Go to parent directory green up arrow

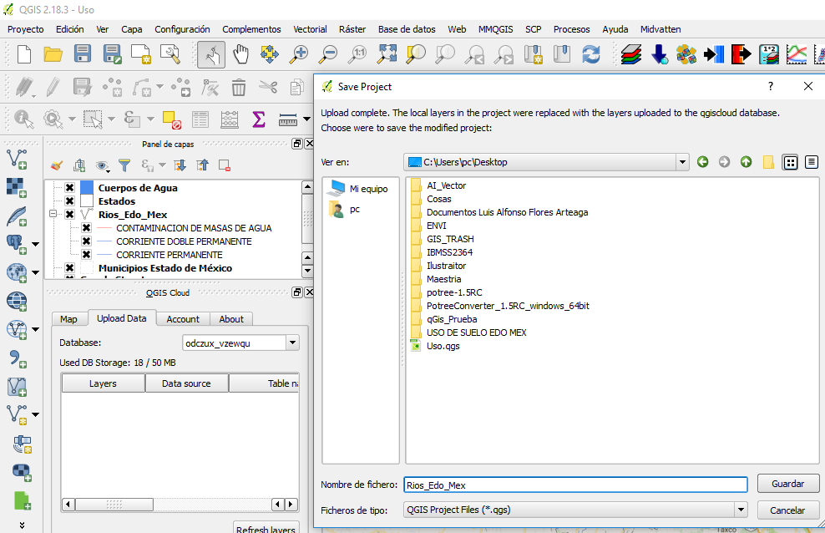coord(746,162)
